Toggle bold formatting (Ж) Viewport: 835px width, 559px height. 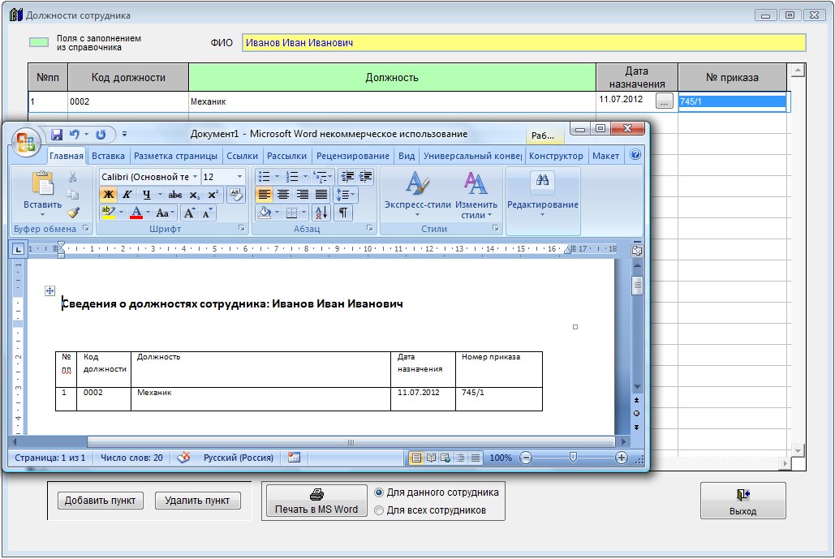(108, 195)
